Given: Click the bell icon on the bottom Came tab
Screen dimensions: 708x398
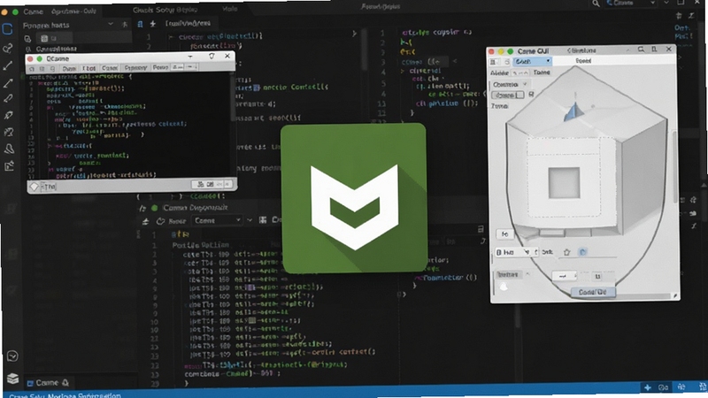Looking at the screenshot, I should click(65, 383).
